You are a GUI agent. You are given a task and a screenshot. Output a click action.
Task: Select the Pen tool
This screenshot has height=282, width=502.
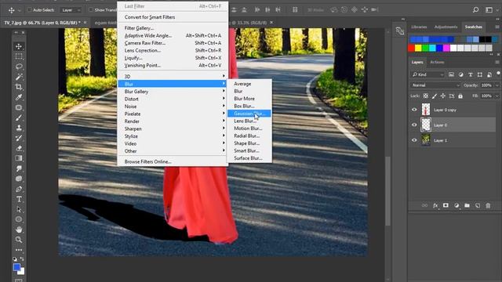19,189
